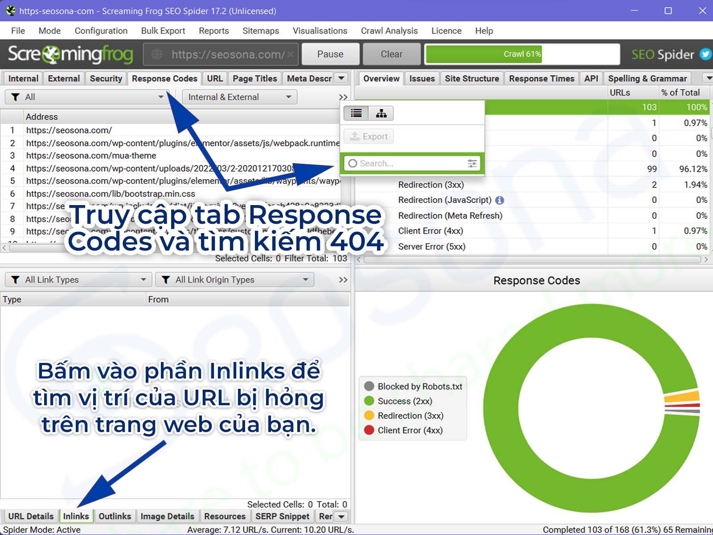The height and width of the screenshot is (535, 713).
Task: Open the Sitemaps menu
Action: coord(261,31)
